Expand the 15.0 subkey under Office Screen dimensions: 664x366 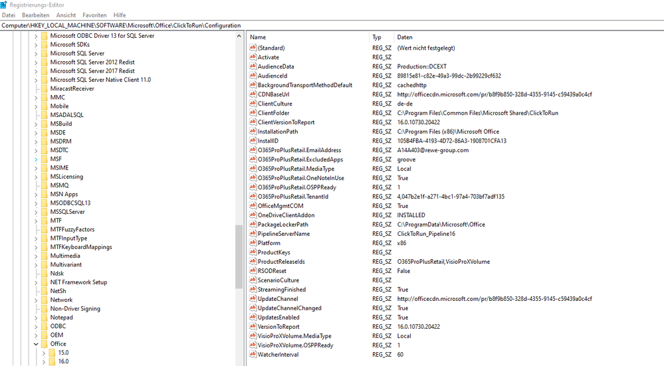tap(44, 353)
